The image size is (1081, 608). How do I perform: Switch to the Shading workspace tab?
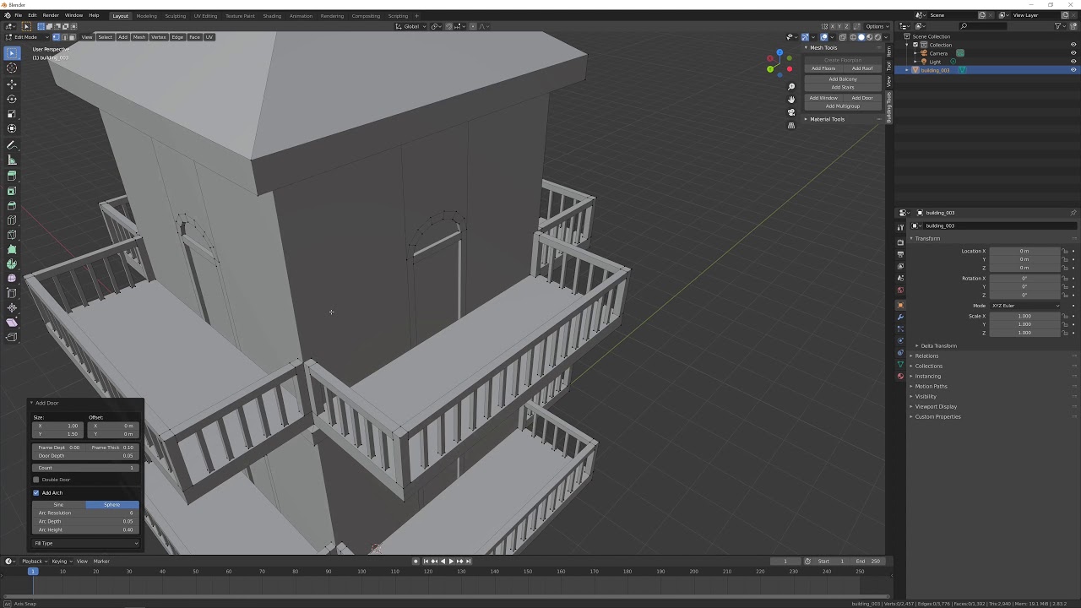point(272,15)
